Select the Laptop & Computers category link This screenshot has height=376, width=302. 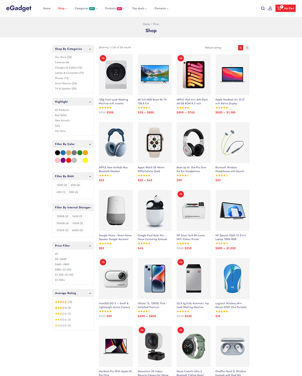pyautogui.click(x=69, y=73)
